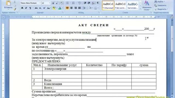Click the сумма column header
The height and width of the screenshot is (98, 175).
[144, 65]
